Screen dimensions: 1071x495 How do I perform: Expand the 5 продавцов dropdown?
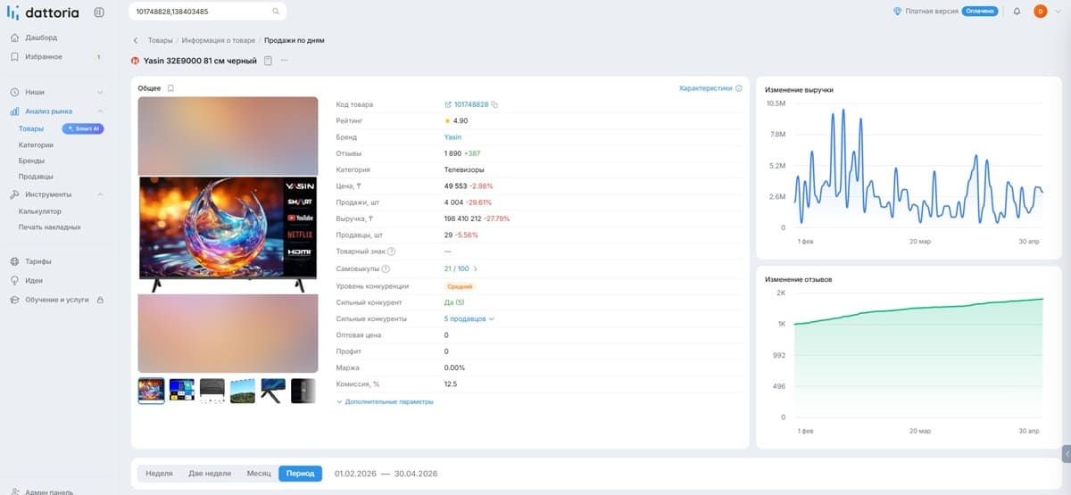click(469, 318)
